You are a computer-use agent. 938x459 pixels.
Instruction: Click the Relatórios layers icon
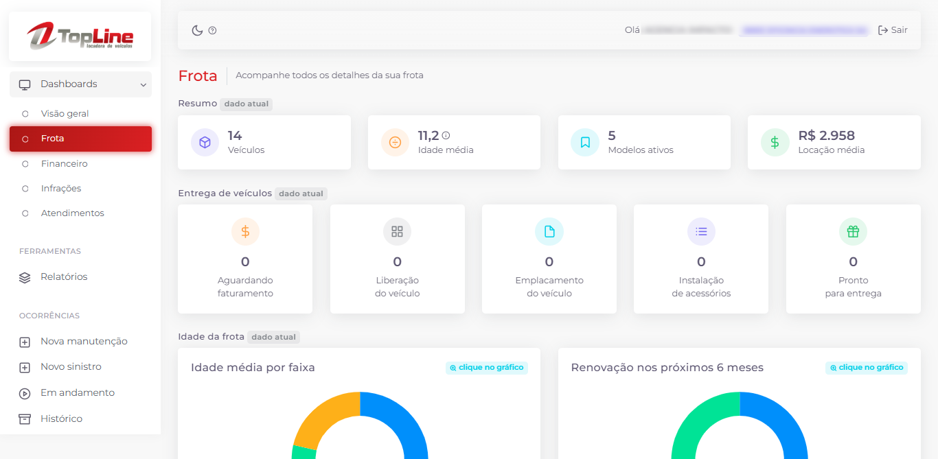25,277
